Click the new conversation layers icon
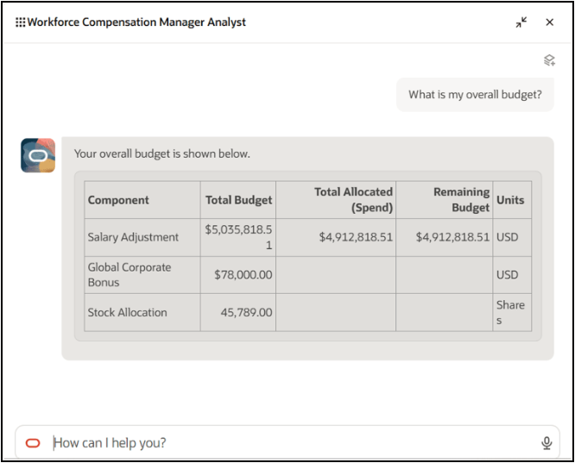The image size is (575, 463). (549, 60)
